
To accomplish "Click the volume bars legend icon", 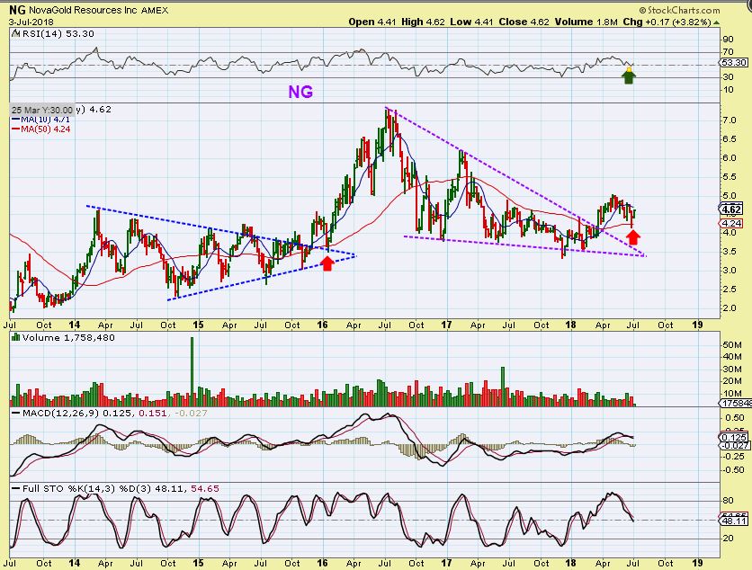I will [16, 337].
